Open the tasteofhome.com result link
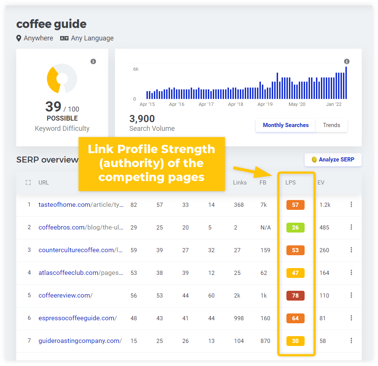Image resolution: width=378 pixels, height=366 pixels. (x=81, y=205)
